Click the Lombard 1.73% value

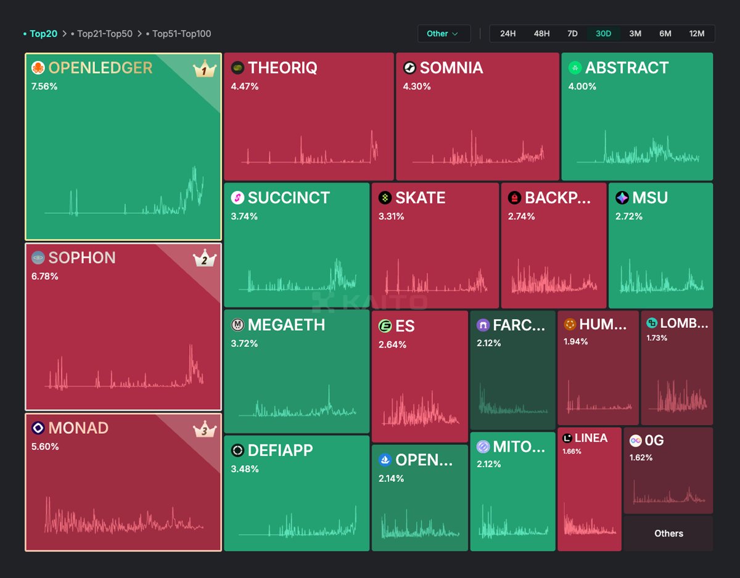(657, 338)
